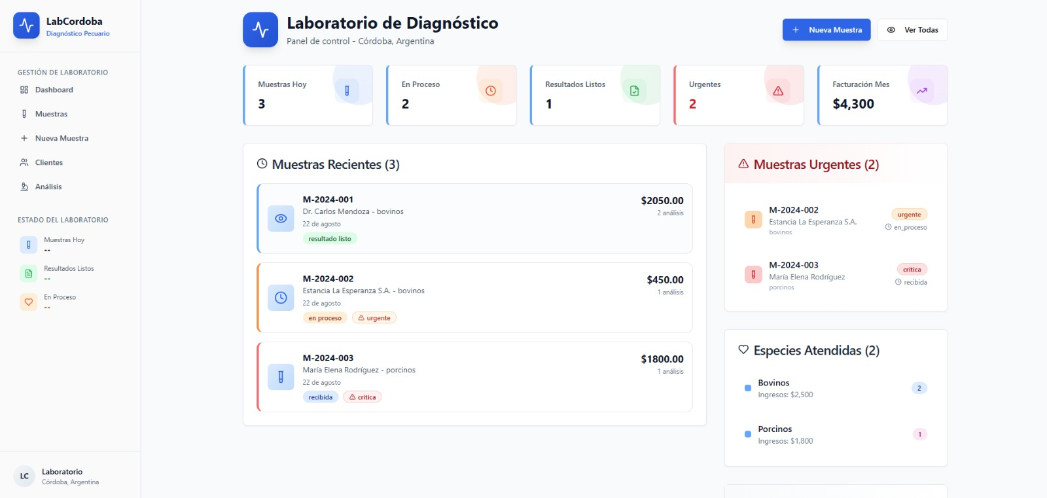
Task: Click the Análisis microscope icon in sidebar
Action: 24,187
